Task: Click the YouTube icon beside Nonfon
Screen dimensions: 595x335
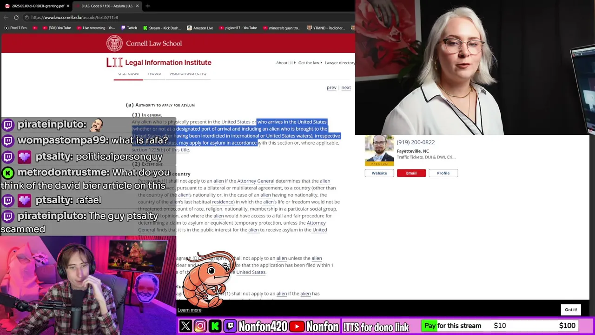Action: click(297, 326)
